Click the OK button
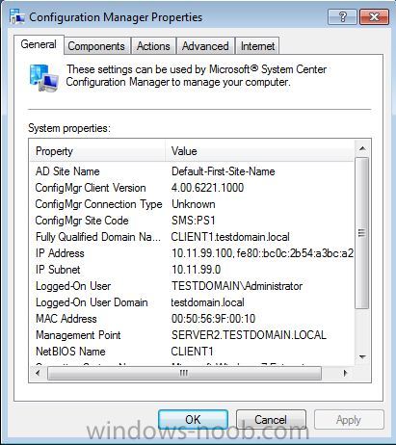 [x=193, y=419]
